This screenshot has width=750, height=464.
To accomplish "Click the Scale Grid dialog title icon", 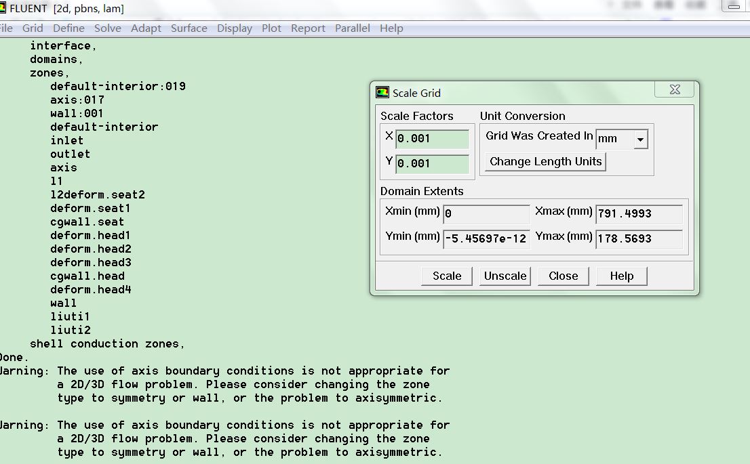I will point(383,93).
